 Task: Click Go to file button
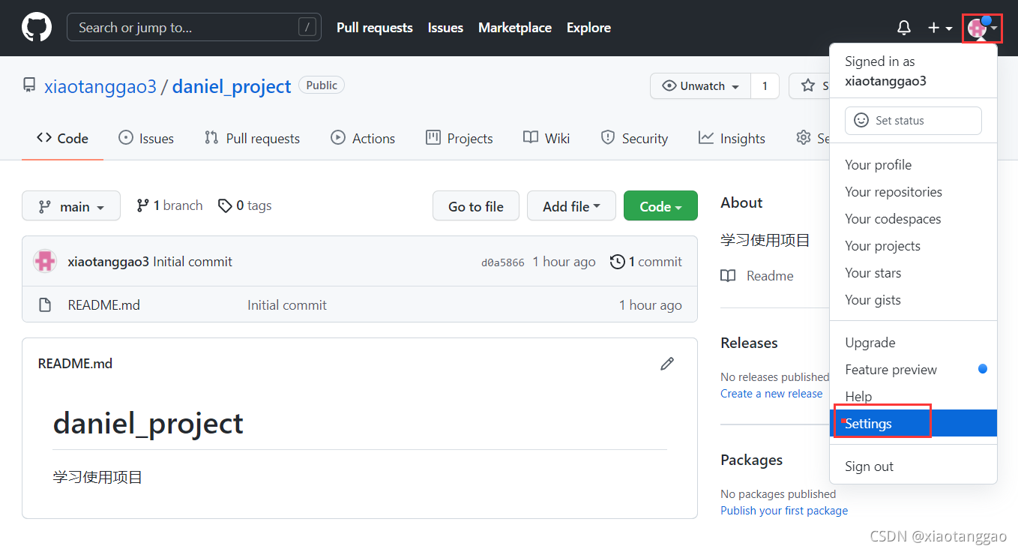tap(476, 206)
